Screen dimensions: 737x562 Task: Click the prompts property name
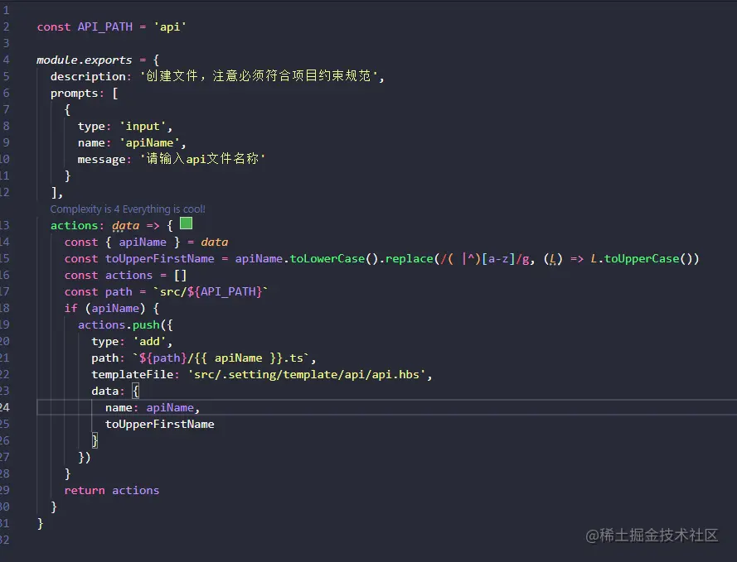click(74, 93)
